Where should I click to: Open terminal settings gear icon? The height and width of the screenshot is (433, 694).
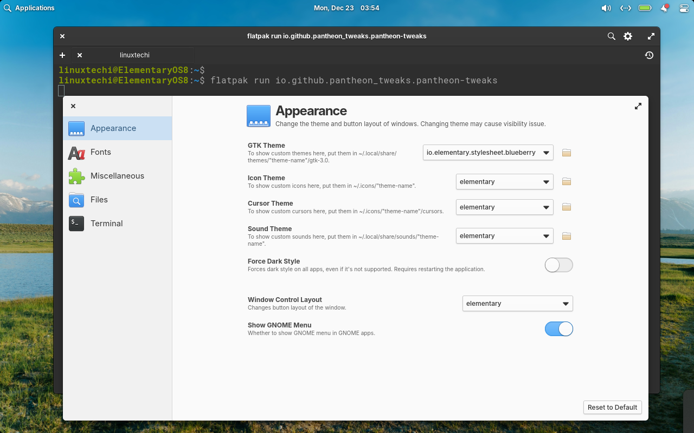click(628, 36)
